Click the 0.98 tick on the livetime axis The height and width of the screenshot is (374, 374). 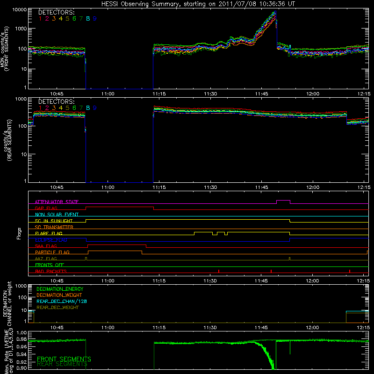pos(22,339)
